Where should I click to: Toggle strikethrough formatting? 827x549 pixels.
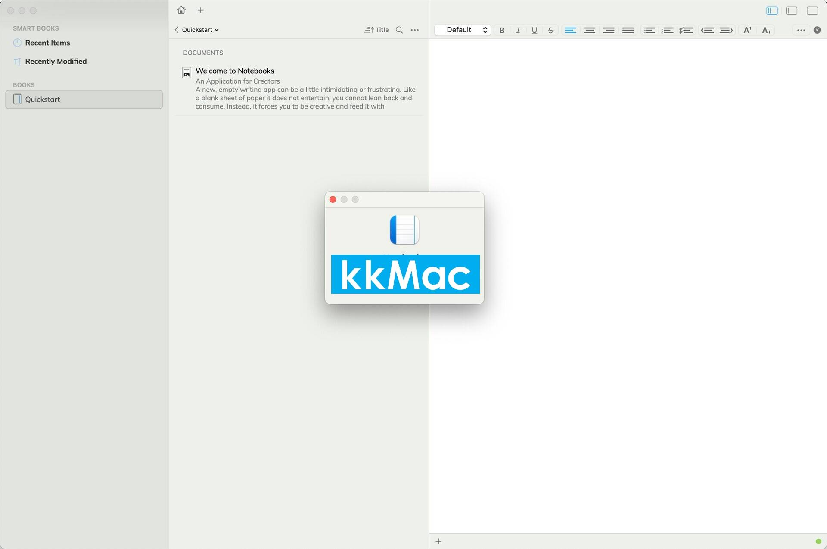pyautogui.click(x=550, y=30)
